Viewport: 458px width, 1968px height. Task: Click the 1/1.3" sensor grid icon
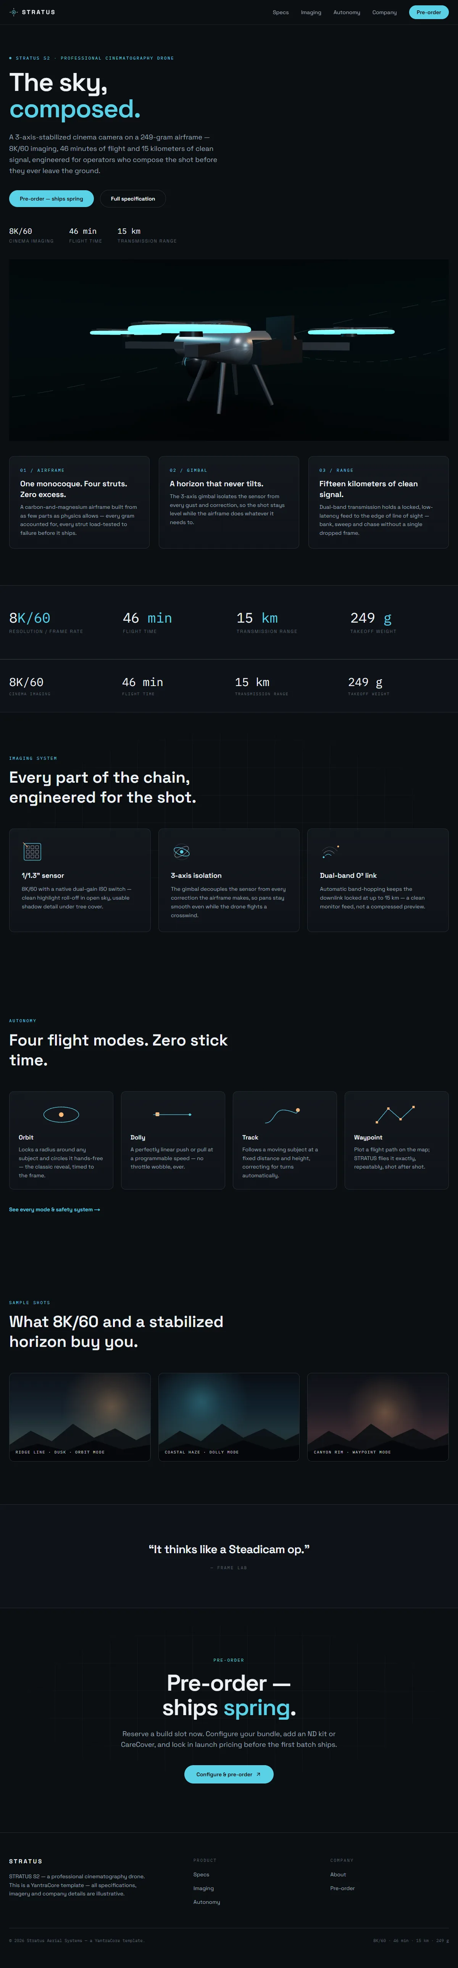tap(32, 851)
